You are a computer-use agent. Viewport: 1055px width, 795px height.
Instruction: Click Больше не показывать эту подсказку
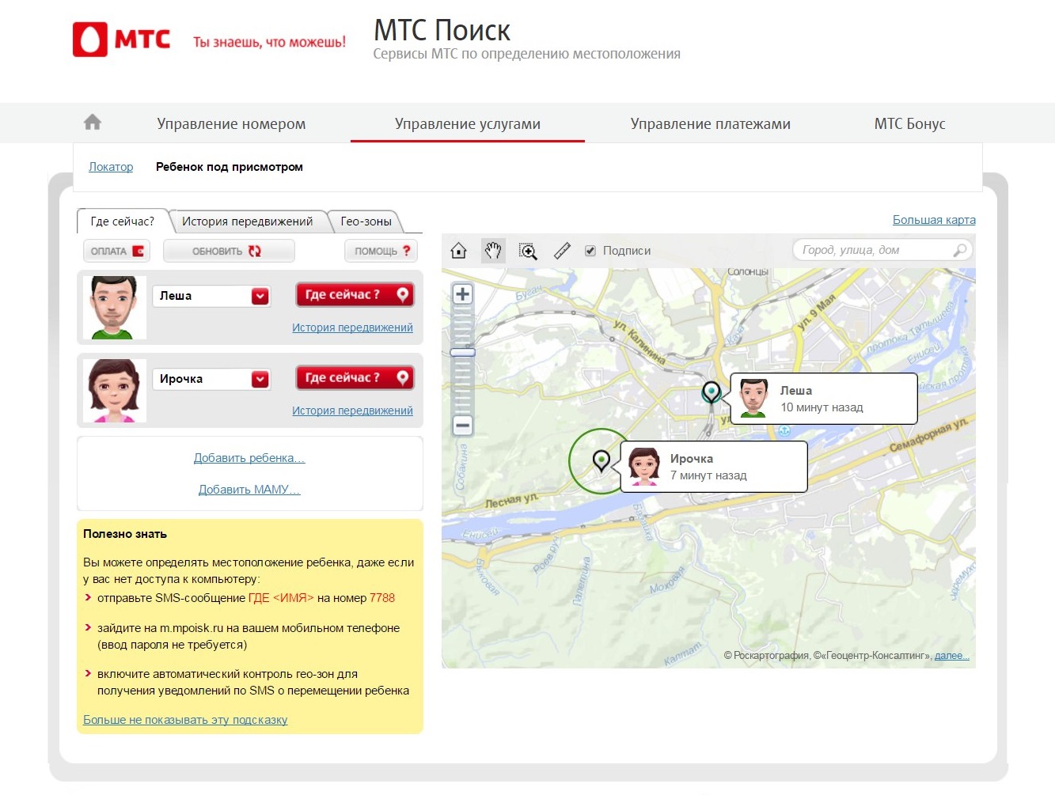pyautogui.click(x=185, y=720)
